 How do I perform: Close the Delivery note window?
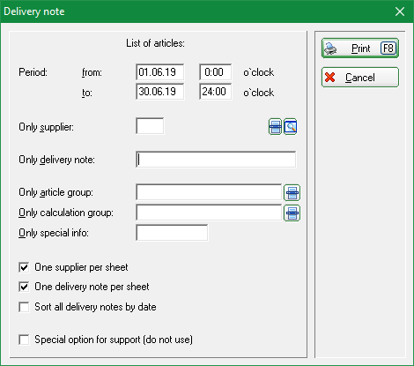400,11
